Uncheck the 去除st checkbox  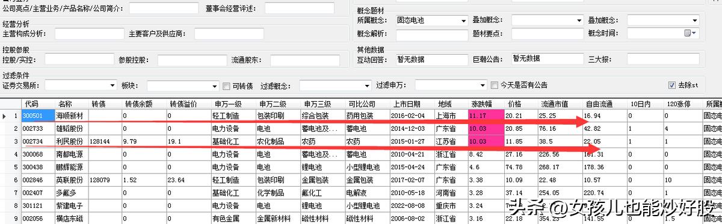click(x=672, y=86)
